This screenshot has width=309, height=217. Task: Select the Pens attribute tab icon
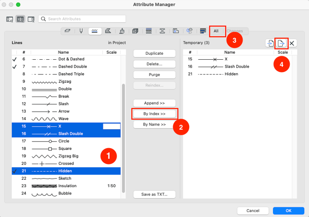point(81,31)
